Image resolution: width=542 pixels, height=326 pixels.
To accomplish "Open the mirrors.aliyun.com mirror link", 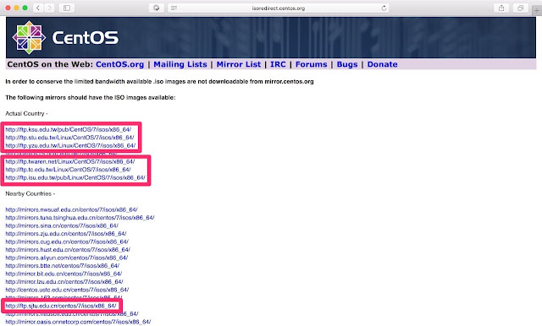I will [67, 258].
